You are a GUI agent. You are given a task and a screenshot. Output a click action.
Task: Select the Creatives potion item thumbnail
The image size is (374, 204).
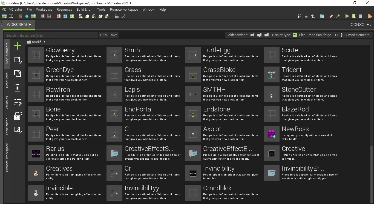coord(36,173)
